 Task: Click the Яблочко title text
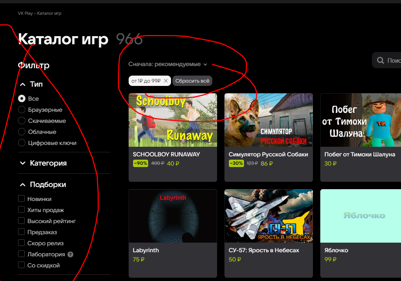click(x=336, y=250)
